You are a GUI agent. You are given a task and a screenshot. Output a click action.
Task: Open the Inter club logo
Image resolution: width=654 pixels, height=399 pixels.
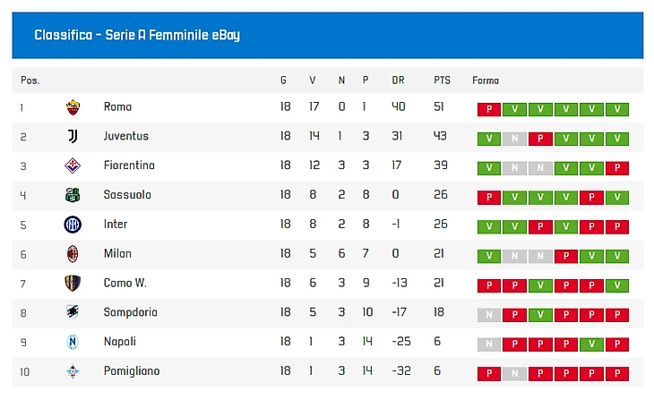(x=73, y=225)
